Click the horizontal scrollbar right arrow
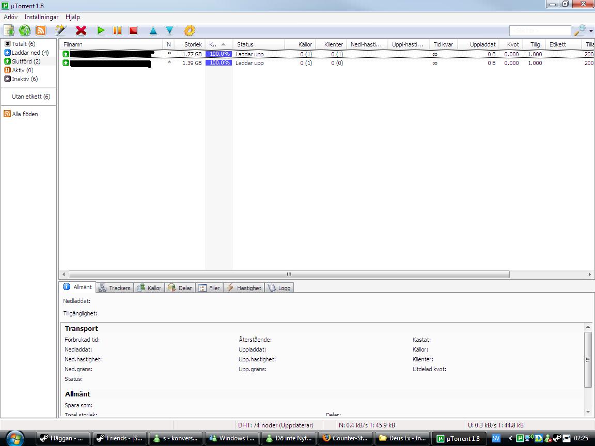 click(x=590, y=274)
